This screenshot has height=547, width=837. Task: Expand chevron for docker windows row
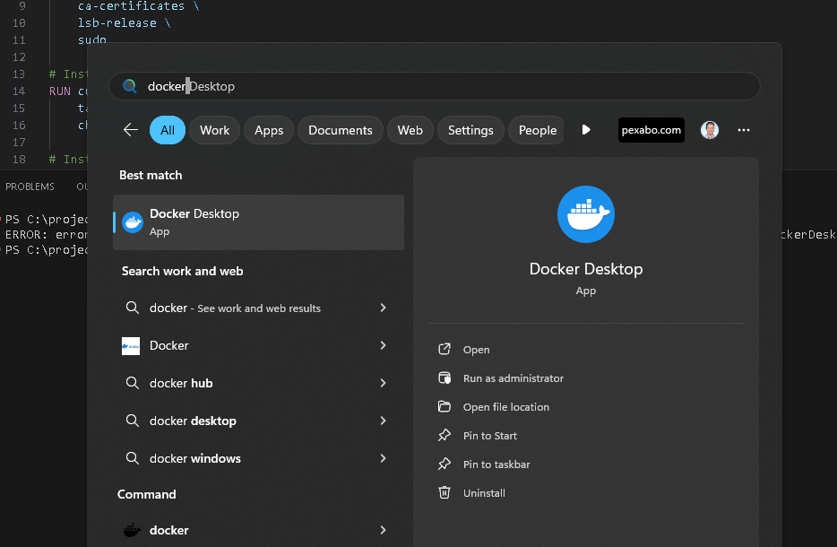(383, 458)
